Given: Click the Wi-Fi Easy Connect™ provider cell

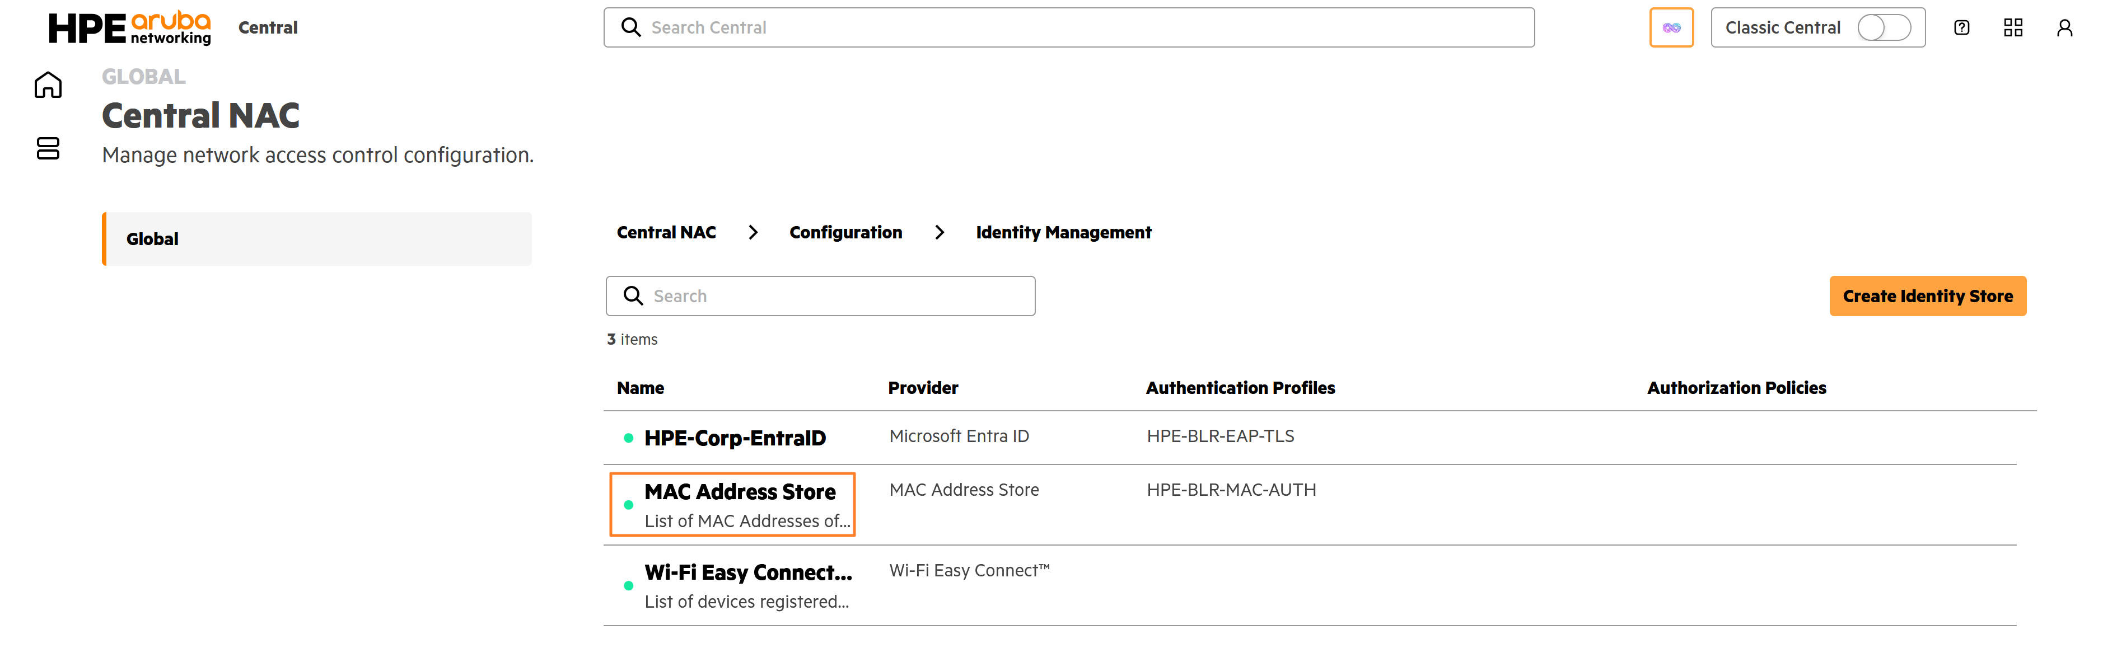Looking at the screenshot, I should point(970,570).
